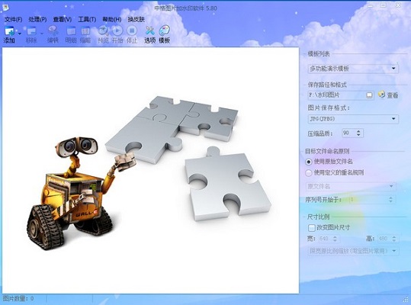Click the 停止 (Stop) icon
Viewport: 411px width, 305px height.
132,30
